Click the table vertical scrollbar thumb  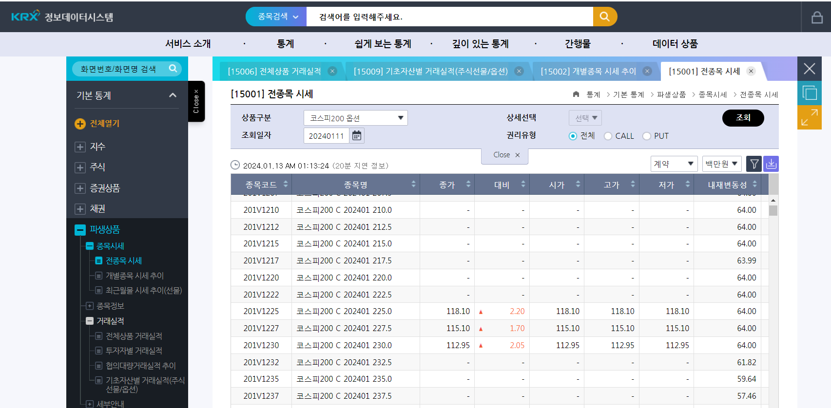point(773,210)
